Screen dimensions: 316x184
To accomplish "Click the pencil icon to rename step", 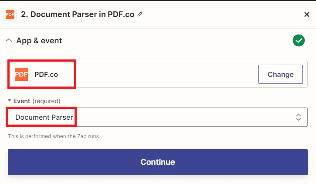I will pyautogui.click(x=140, y=14).
